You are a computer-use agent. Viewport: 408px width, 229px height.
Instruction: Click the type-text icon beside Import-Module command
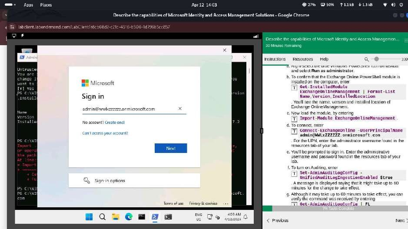coord(295,118)
